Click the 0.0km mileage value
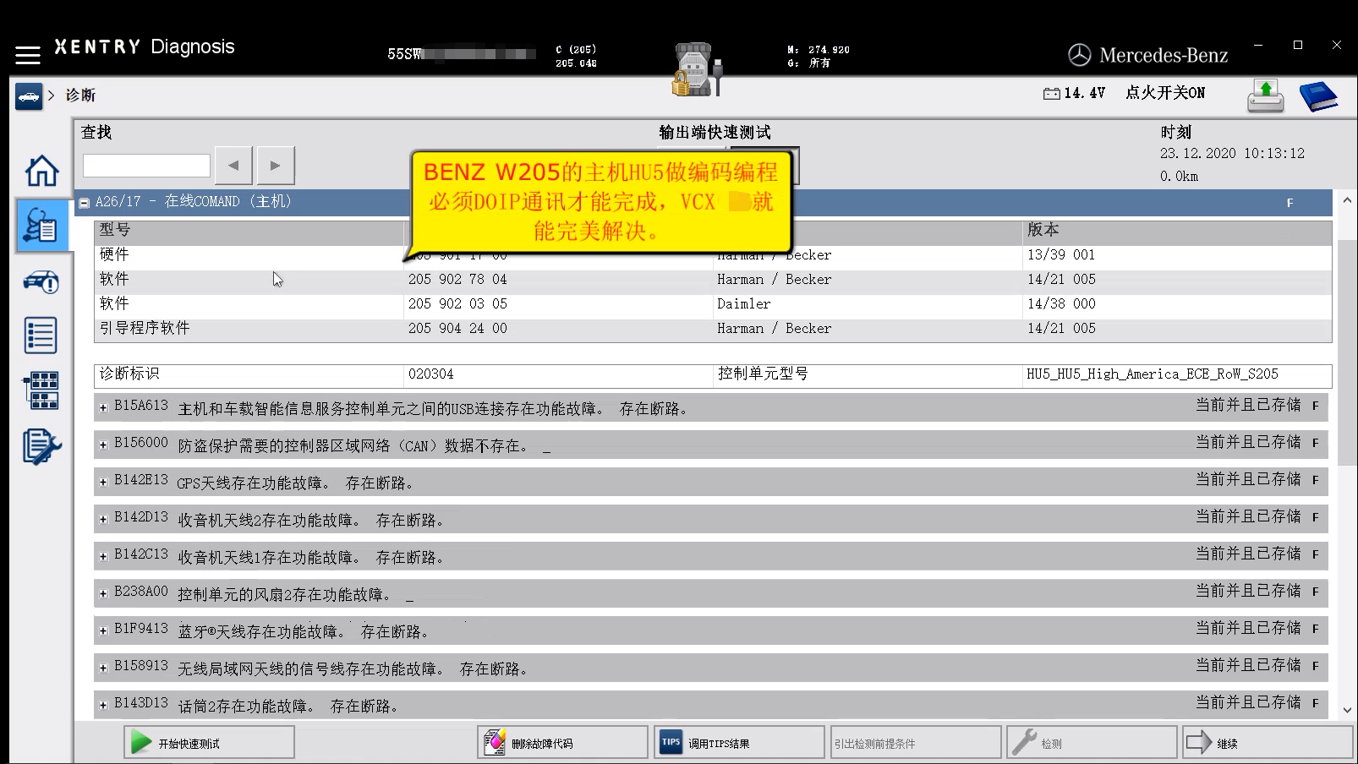The width and height of the screenshot is (1358, 764). click(1179, 177)
